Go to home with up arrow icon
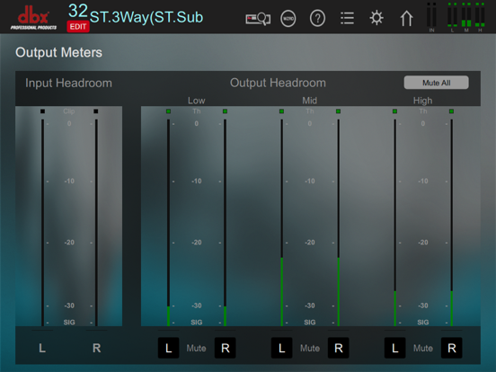496x372 pixels. (406, 19)
